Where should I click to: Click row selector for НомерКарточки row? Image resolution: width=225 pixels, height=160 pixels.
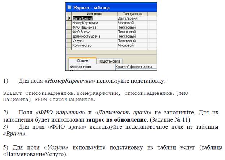pyautogui.click(x=69, y=23)
